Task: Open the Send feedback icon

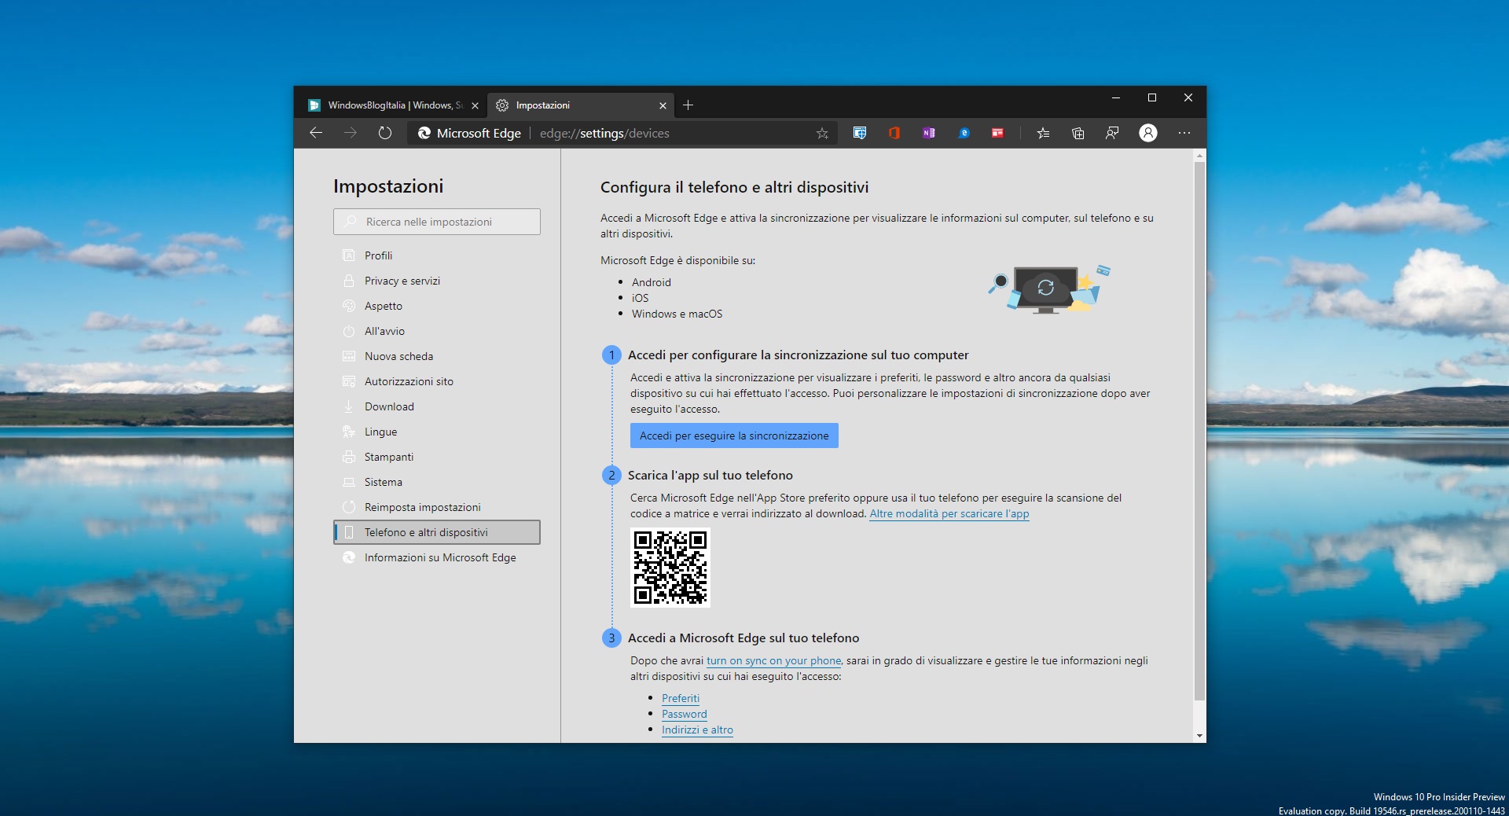Action: pyautogui.click(x=1112, y=133)
